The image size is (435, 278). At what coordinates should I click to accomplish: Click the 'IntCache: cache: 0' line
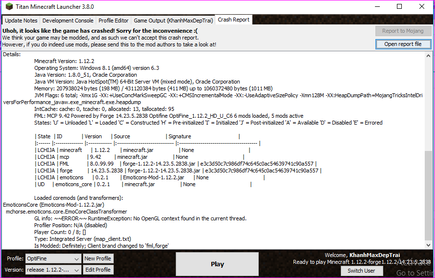pos(104,109)
